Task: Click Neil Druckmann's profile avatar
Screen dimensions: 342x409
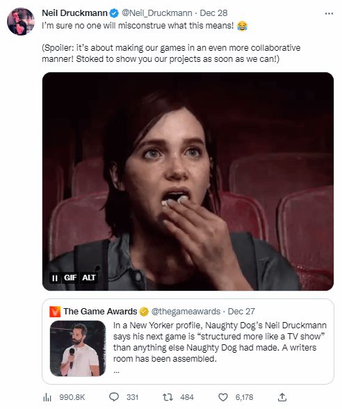Action: pos(21,22)
